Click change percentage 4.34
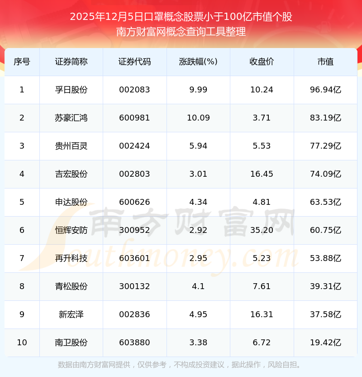 point(198,202)
